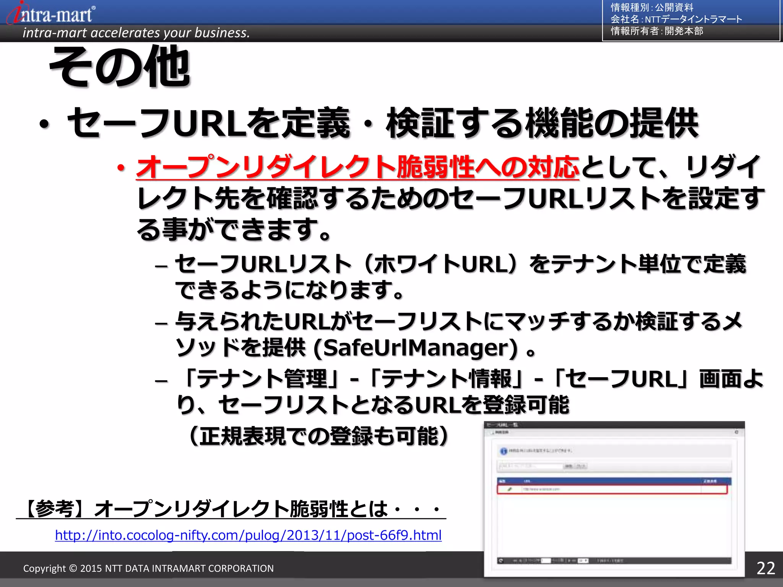This screenshot has width=783, height=587.
Task: Click the slide number 22
Action: [x=766, y=568]
